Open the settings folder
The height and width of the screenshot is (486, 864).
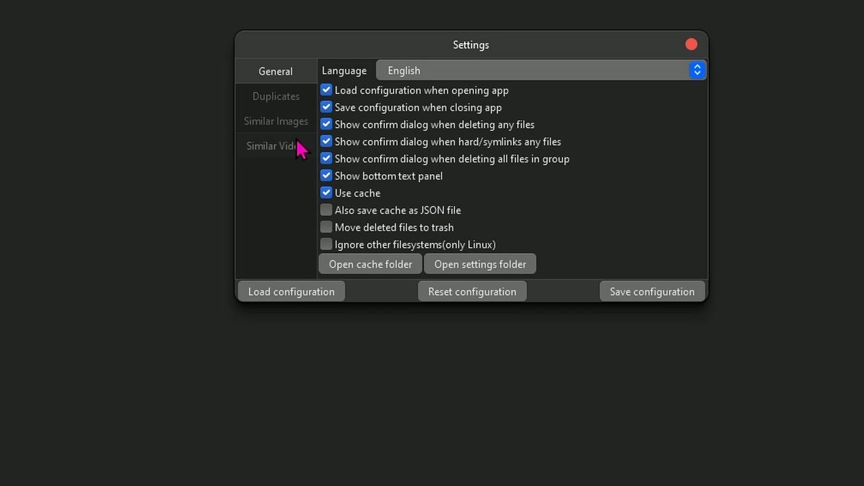(480, 264)
